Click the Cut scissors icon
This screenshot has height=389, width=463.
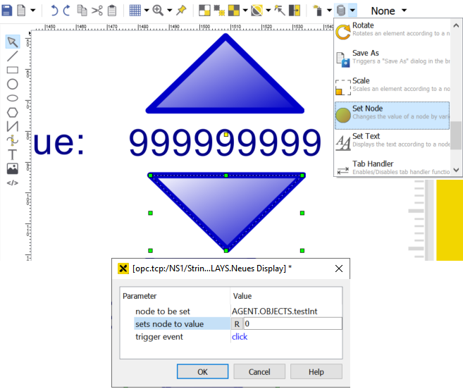coord(97,11)
